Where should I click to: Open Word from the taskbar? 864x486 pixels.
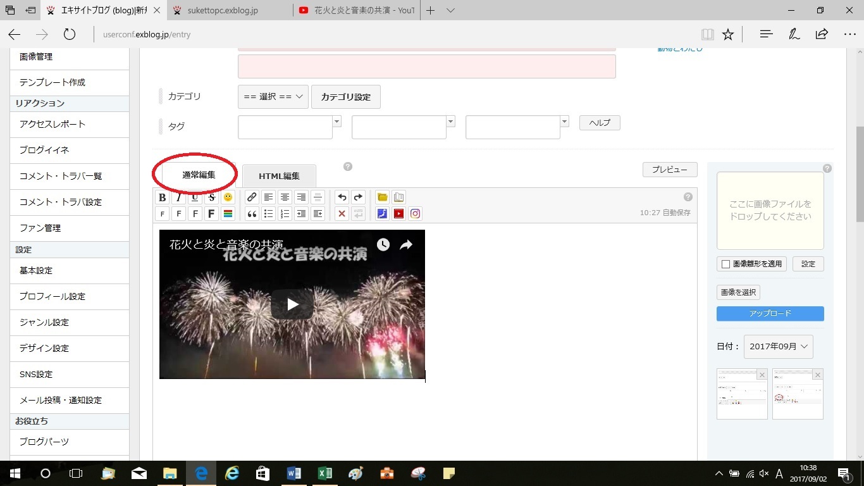pos(294,473)
